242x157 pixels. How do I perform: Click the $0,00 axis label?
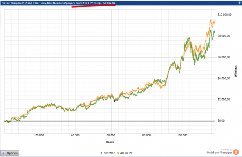pyautogui.click(x=221, y=121)
